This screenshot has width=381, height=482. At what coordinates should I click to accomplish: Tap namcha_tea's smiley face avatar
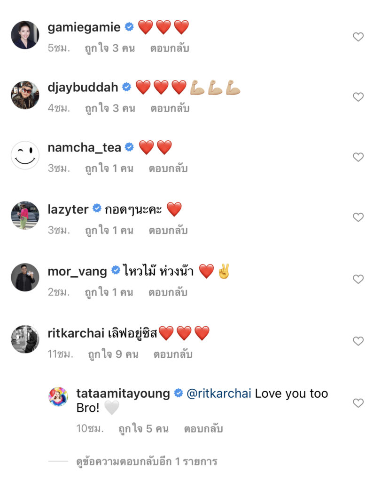[25, 155]
